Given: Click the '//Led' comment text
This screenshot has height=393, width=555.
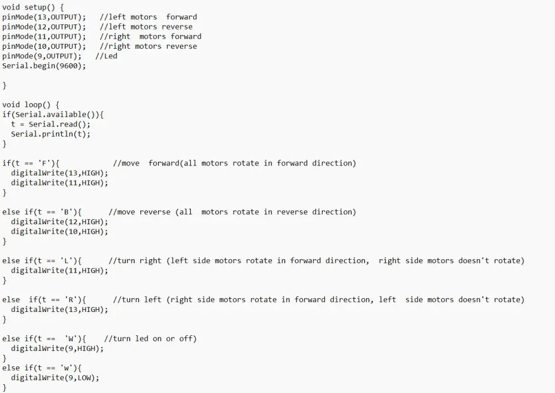Looking at the screenshot, I should pyautogui.click(x=106, y=56).
